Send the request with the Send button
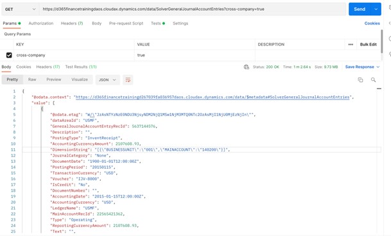The image size is (391, 236). (x=360, y=9)
